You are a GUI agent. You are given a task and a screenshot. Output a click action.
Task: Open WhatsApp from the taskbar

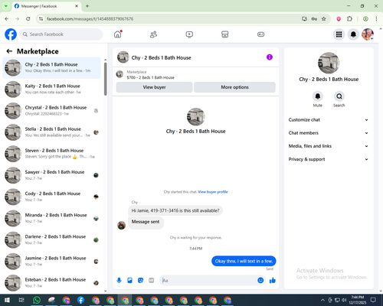[37, 300]
